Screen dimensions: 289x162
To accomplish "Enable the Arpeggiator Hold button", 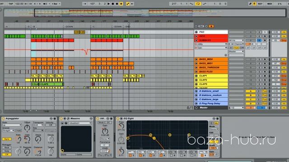I will pyautogui.click(x=18, y=130).
